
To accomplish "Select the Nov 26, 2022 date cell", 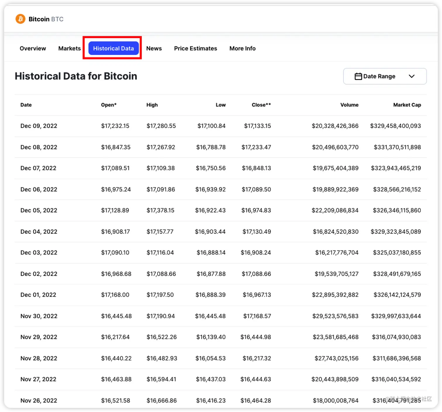I will [x=39, y=401].
